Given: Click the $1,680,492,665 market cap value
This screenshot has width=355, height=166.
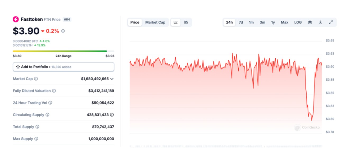Looking at the screenshot, I should click(95, 79).
